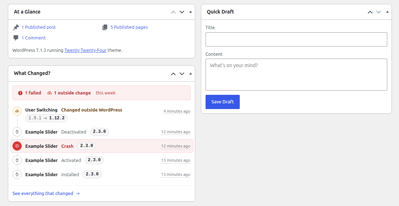The height and width of the screenshot is (206, 399).
Task: Click the plug icon on Example Slider Deactivated row
Action: click(x=17, y=132)
